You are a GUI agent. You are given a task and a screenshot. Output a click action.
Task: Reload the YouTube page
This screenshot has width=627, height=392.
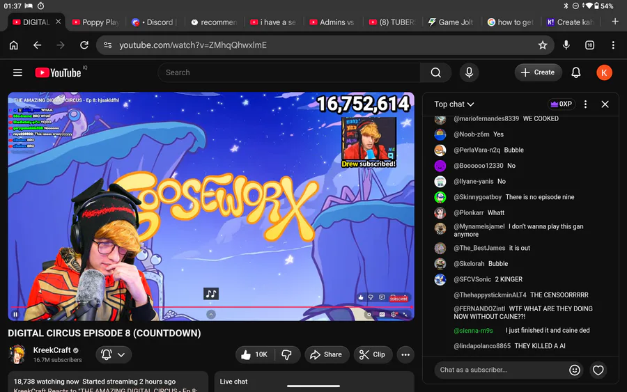click(x=84, y=45)
